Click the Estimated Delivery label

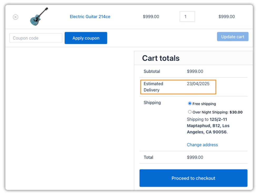tap(153, 87)
